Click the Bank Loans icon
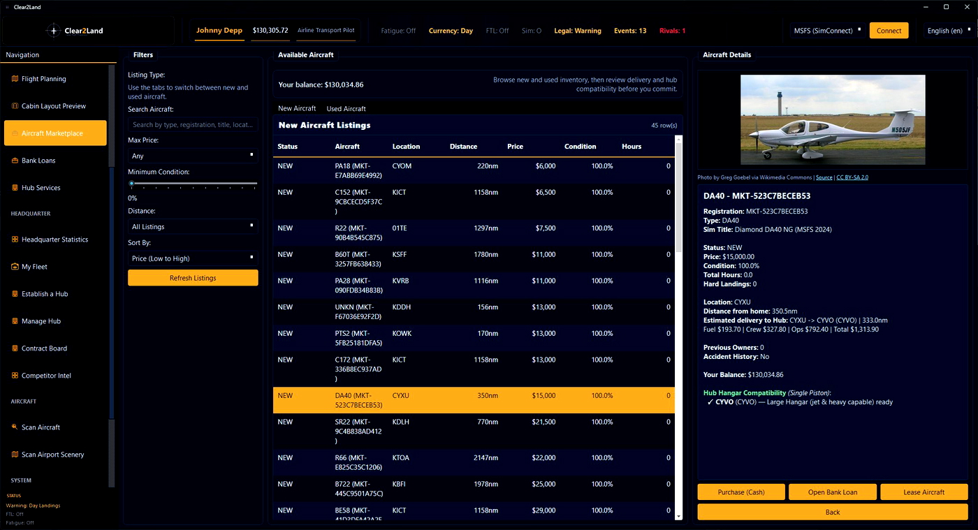Viewport: 978px width, 530px height. pos(15,161)
